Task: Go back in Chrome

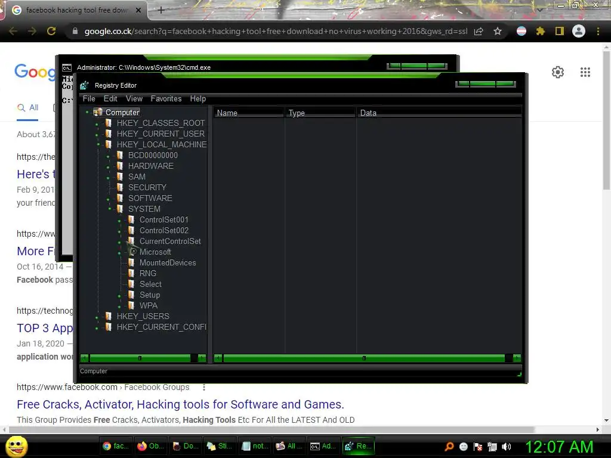Action: click(13, 31)
